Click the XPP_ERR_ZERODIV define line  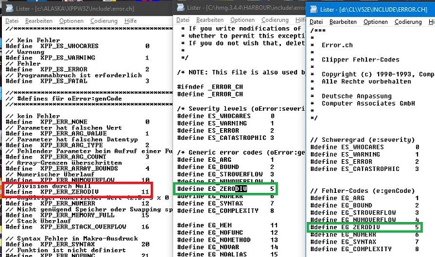77,192
